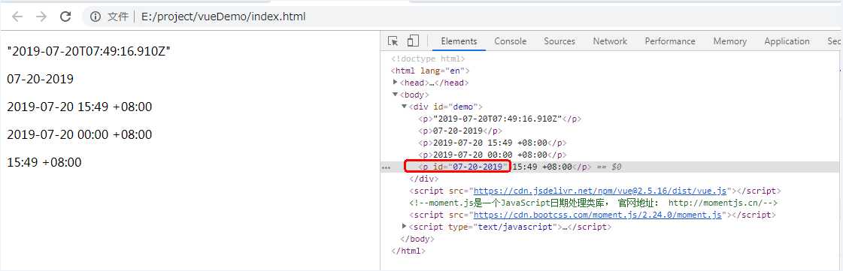Screen dimensions: 843x271
Task: Select the p node 2019-07-20 15:49 +08:00
Action: point(493,143)
